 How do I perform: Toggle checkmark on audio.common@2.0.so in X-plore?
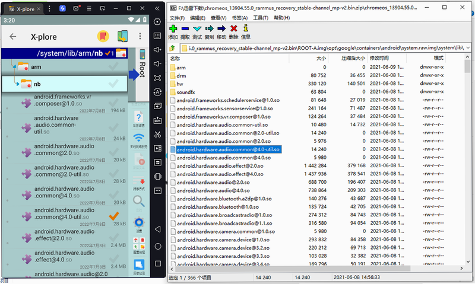pos(113,152)
